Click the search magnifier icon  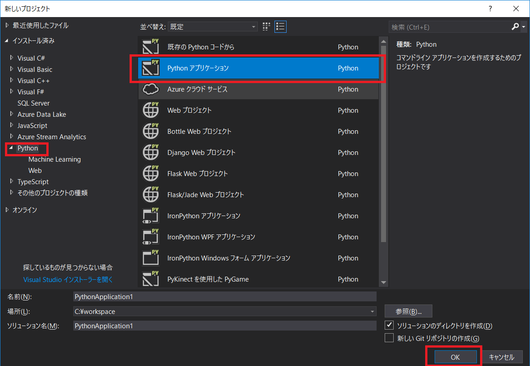[x=516, y=27]
